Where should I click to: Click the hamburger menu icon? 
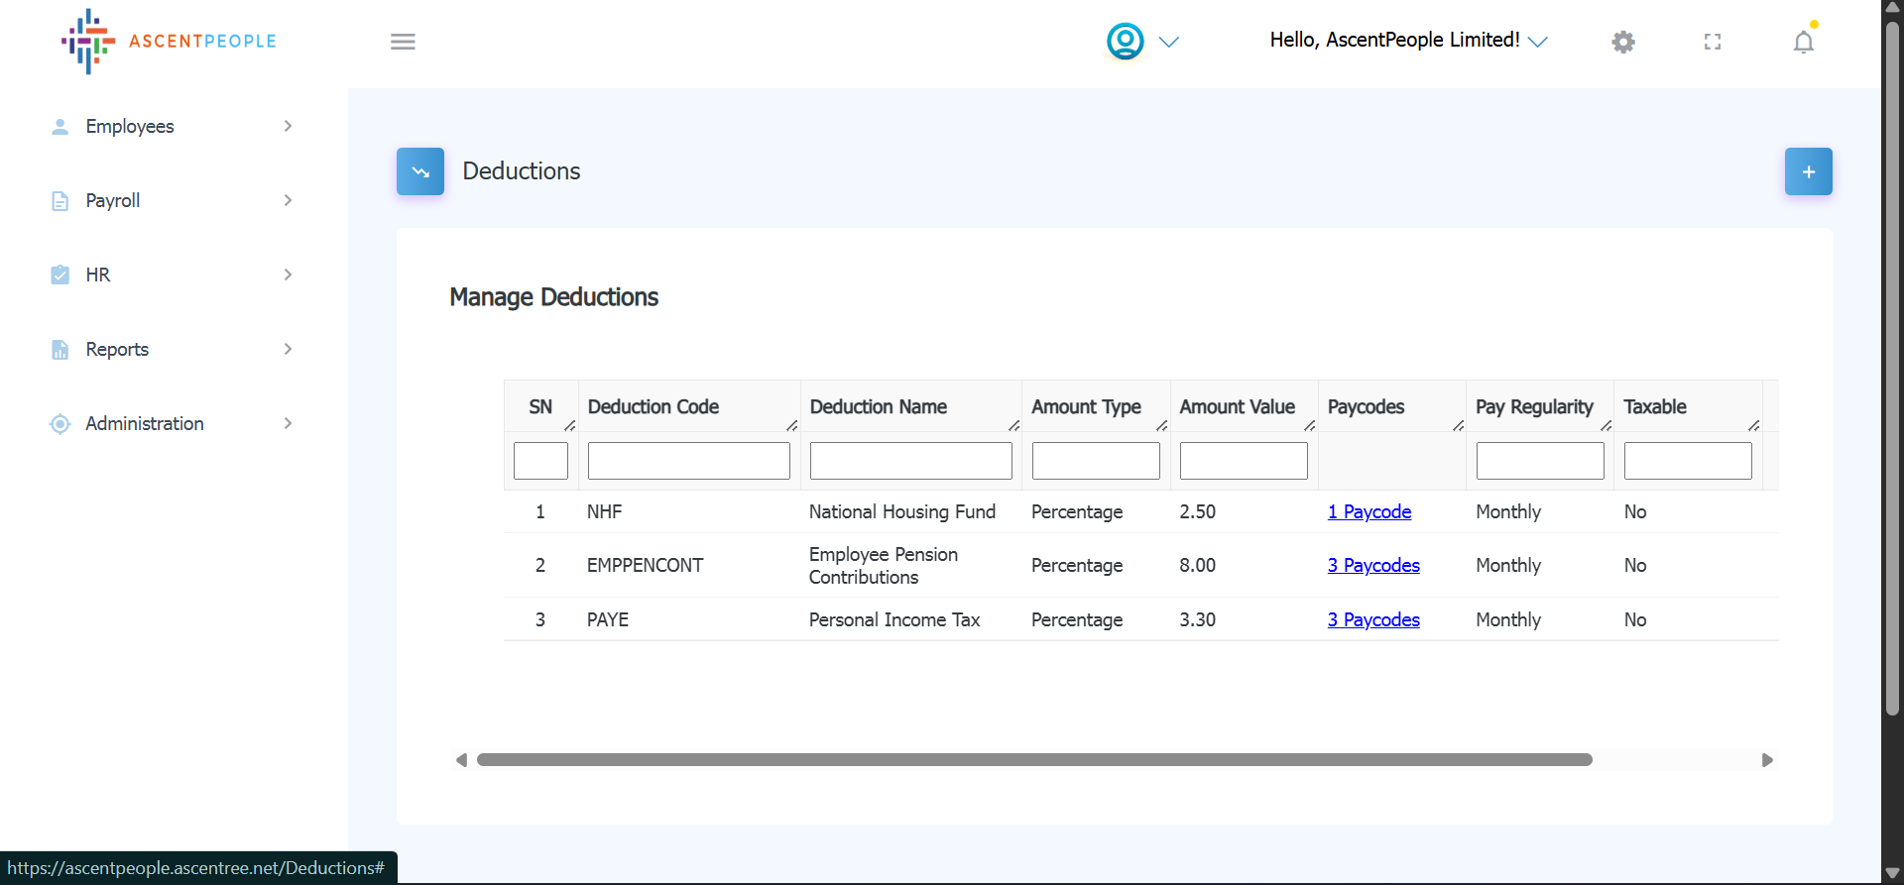(x=403, y=42)
